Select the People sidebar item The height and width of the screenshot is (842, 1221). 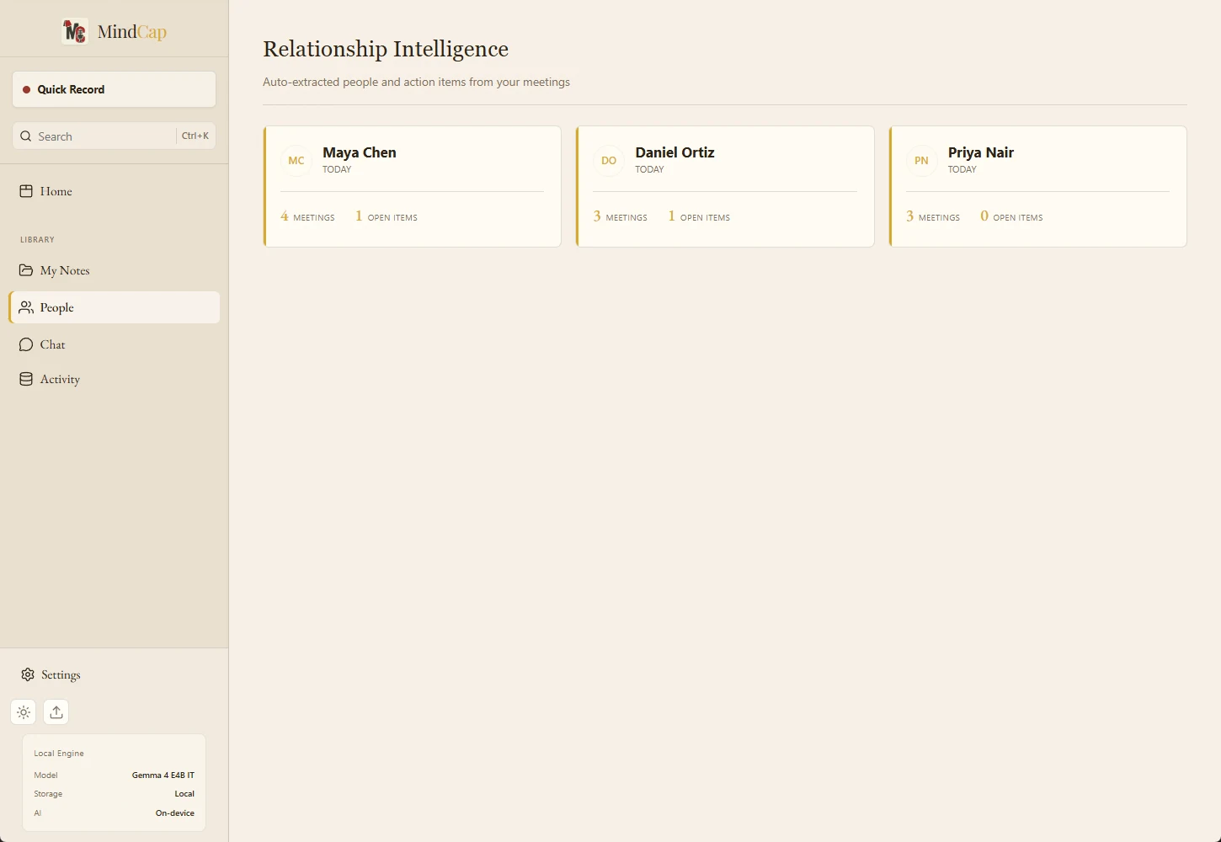point(114,307)
